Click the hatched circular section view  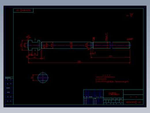point(43,78)
